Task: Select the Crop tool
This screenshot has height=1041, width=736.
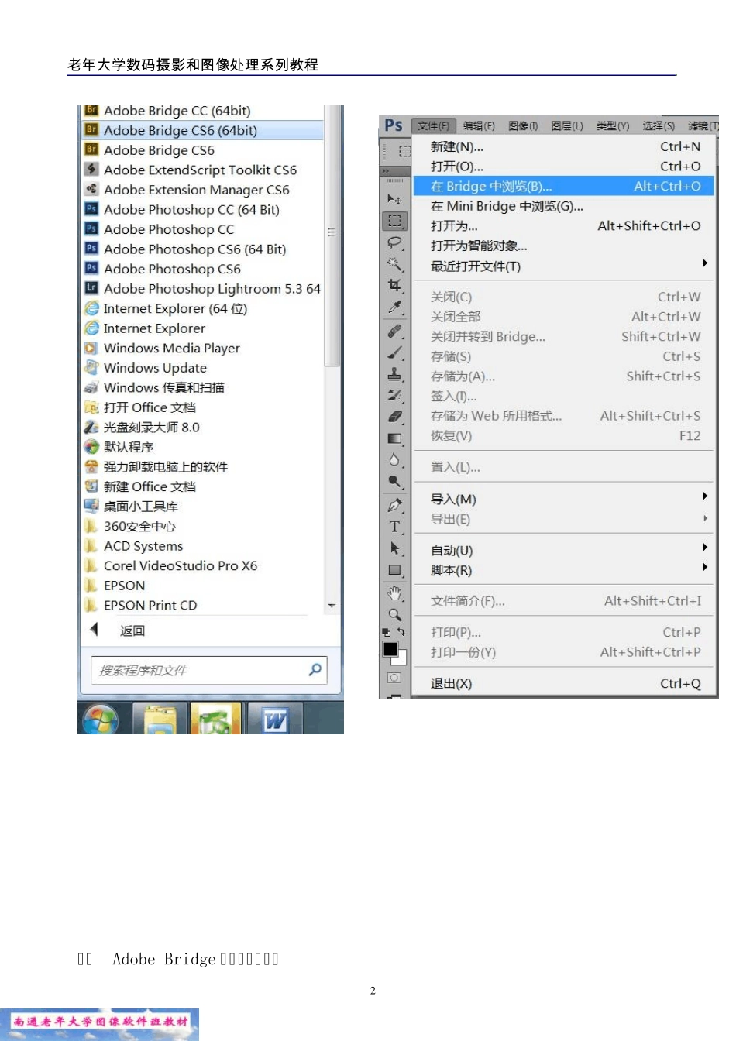Action: point(394,286)
